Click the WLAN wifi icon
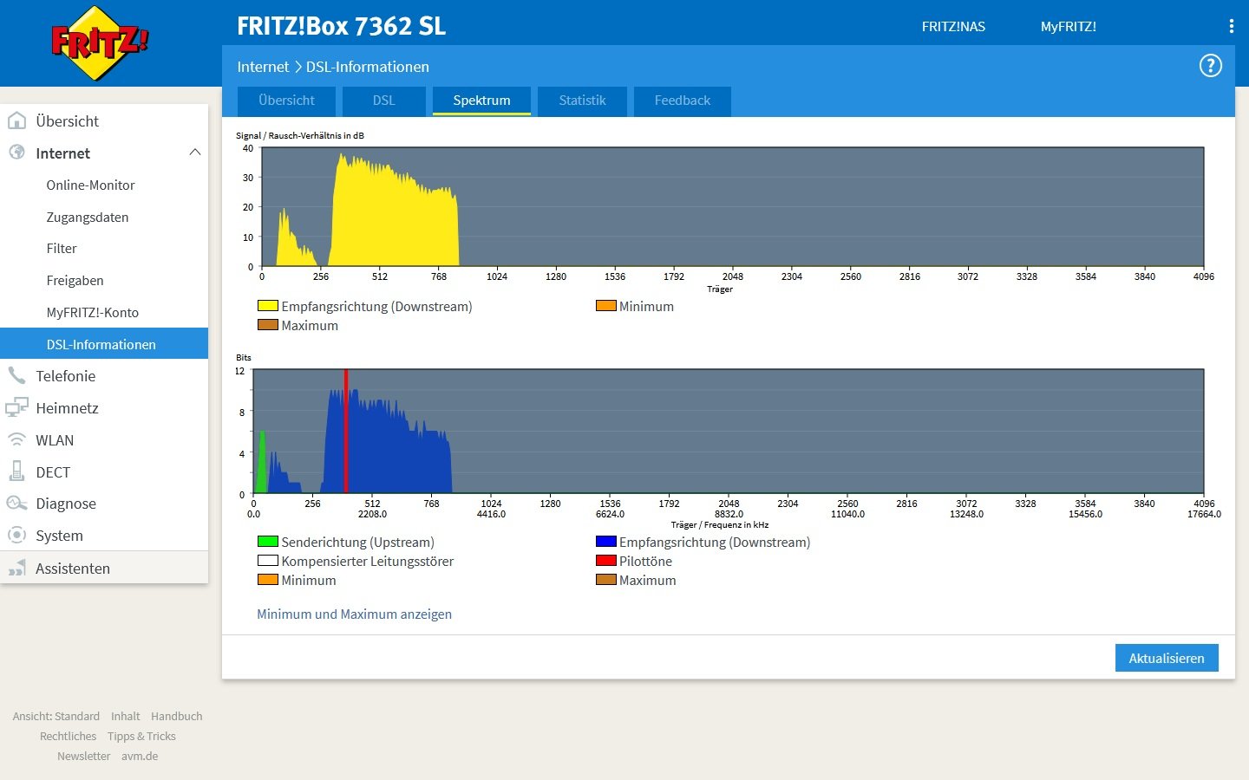This screenshot has width=1249, height=780. (x=16, y=439)
